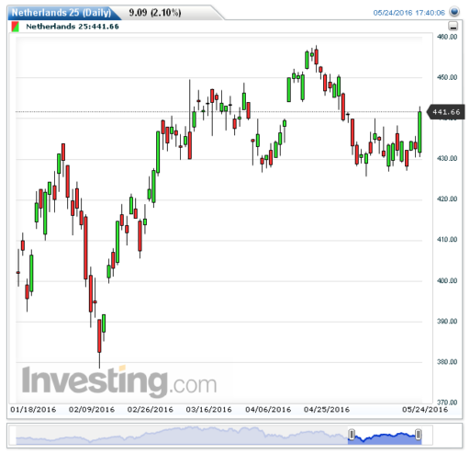Click the unselected grey area of navigator
This screenshot has height=454, width=470.
(182, 435)
